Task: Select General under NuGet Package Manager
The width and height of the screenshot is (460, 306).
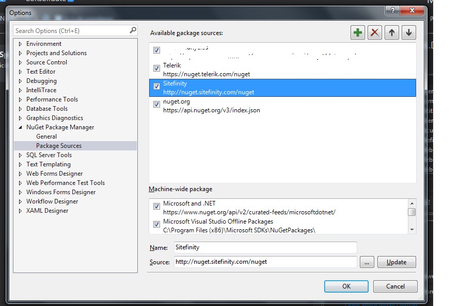Action: click(46, 137)
